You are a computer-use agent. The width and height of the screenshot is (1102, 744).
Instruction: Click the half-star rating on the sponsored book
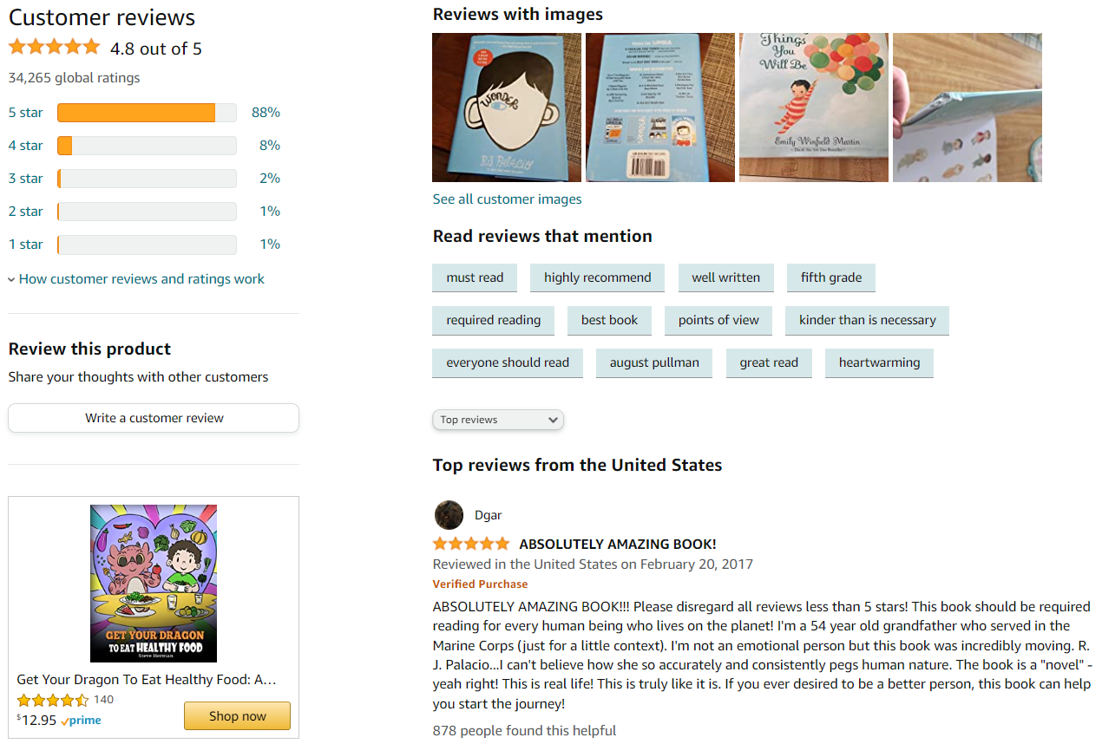[52, 699]
